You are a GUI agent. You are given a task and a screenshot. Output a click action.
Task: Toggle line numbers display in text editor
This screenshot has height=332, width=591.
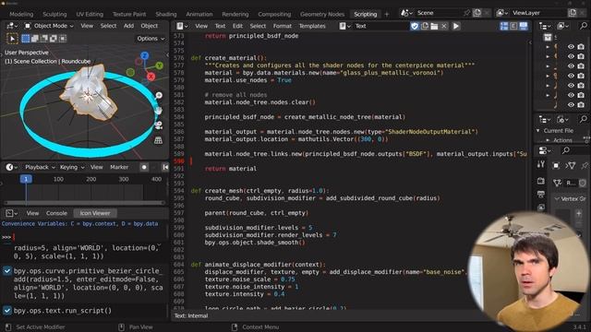coord(504,26)
